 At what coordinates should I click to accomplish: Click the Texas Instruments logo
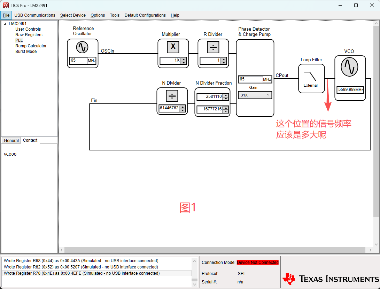[x=331, y=279]
